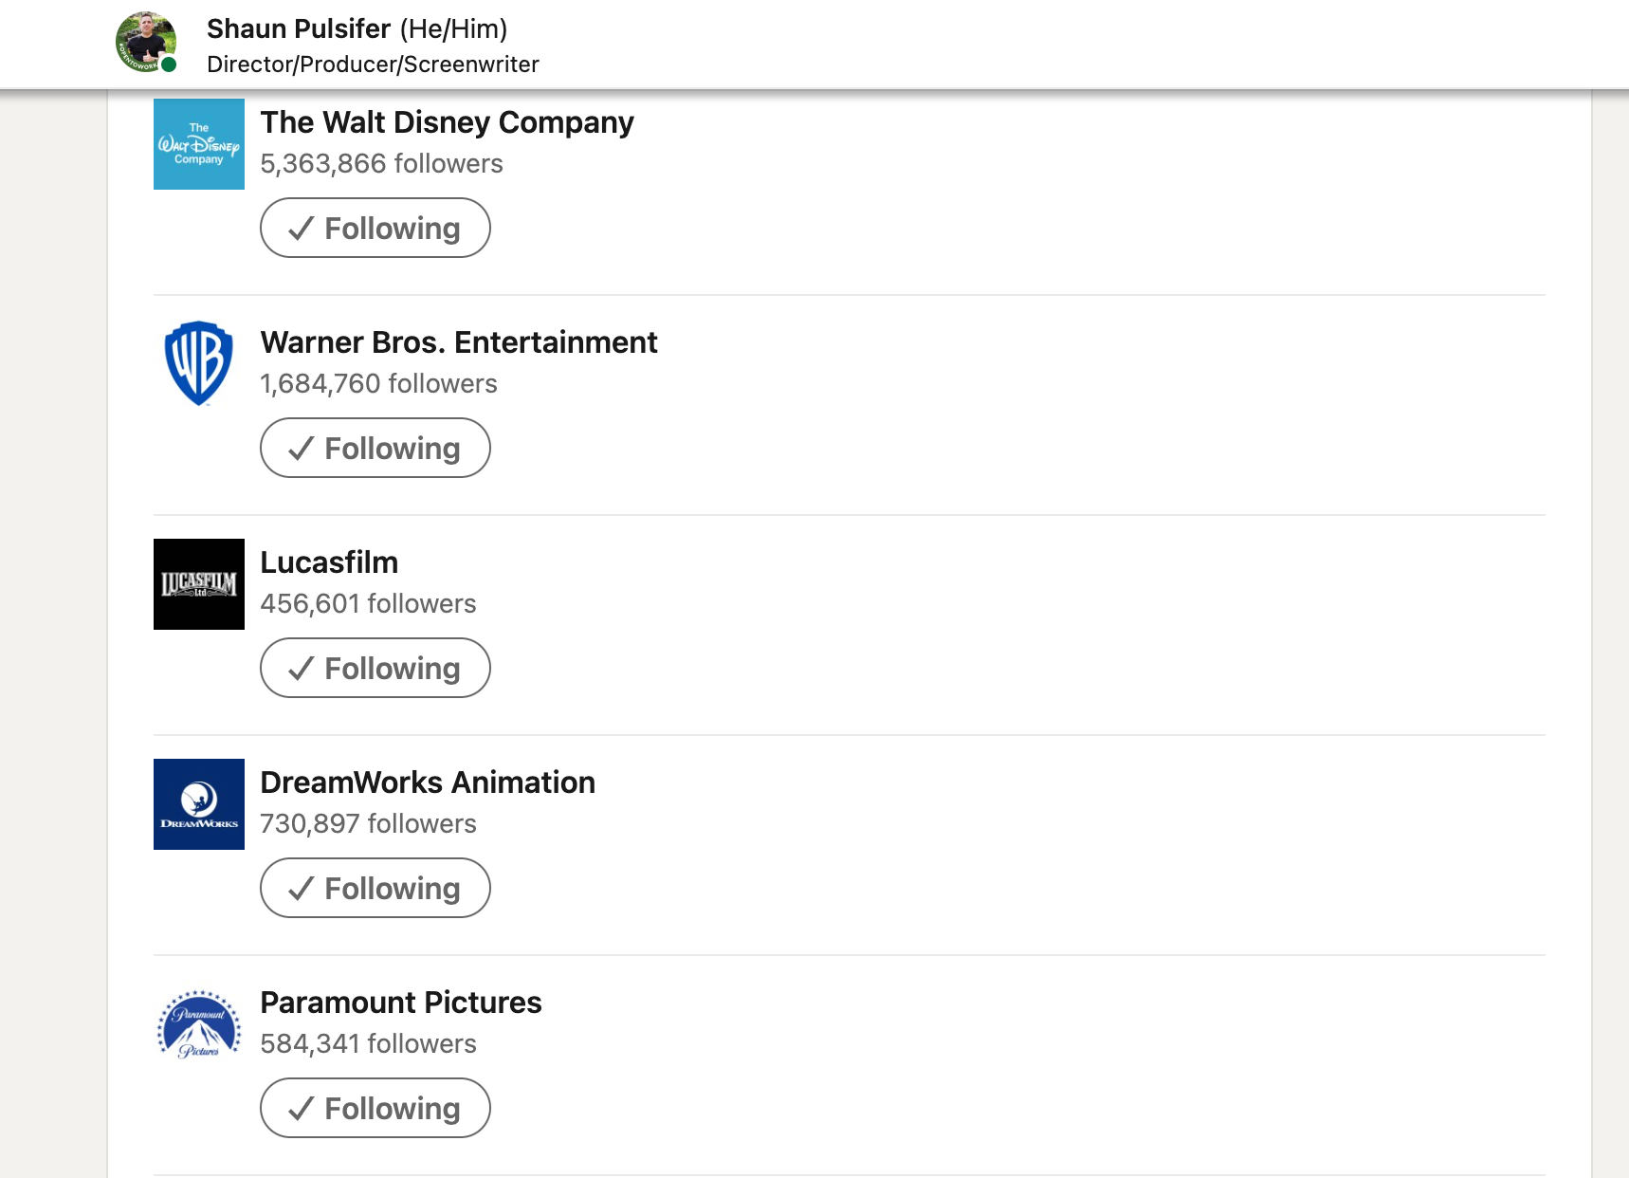The width and height of the screenshot is (1629, 1178).
Task: Open the Warner Bros. shield logo
Action: pyautogui.click(x=199, y=363)
